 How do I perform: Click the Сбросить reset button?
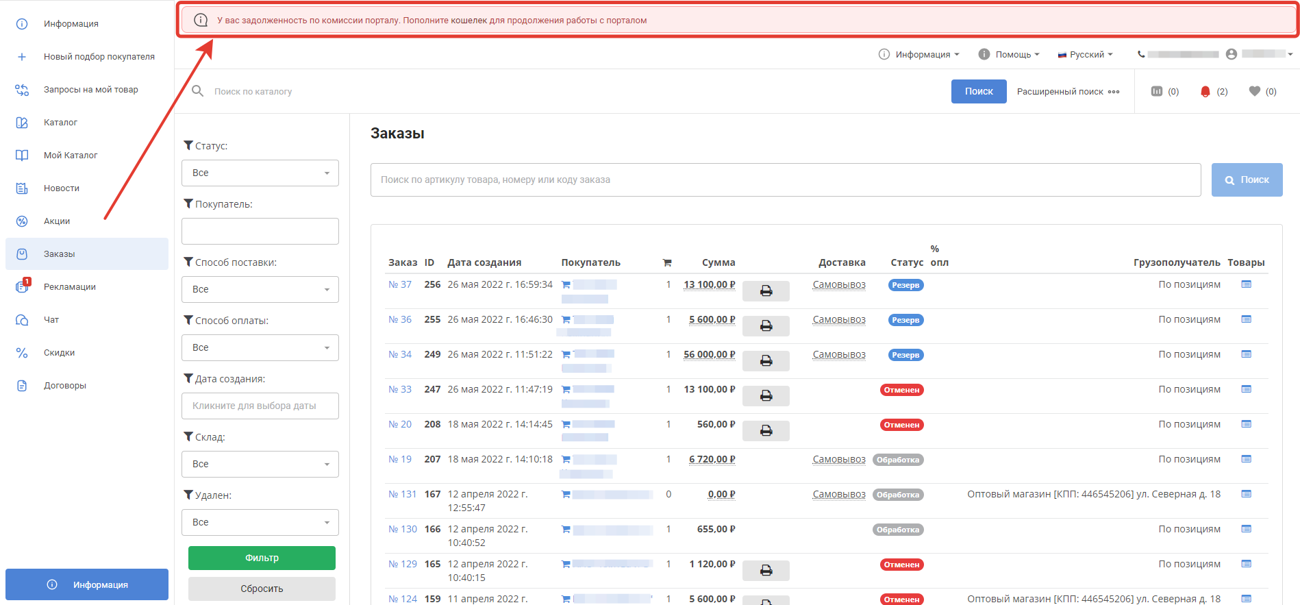[x=262, y=589]
